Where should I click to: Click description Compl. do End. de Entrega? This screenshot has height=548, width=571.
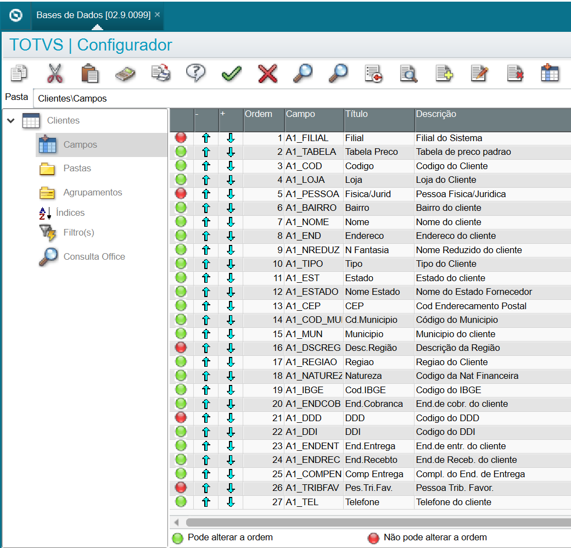(470, 474)
